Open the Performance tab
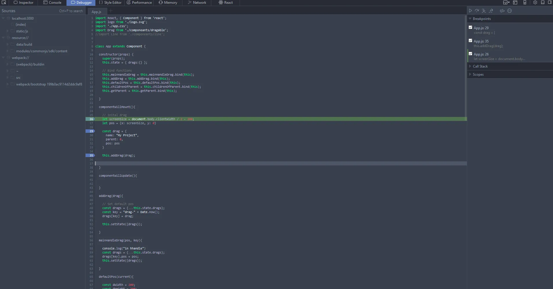Image resolution: width=553 pixels, height=289 pixels. point(139,3)
